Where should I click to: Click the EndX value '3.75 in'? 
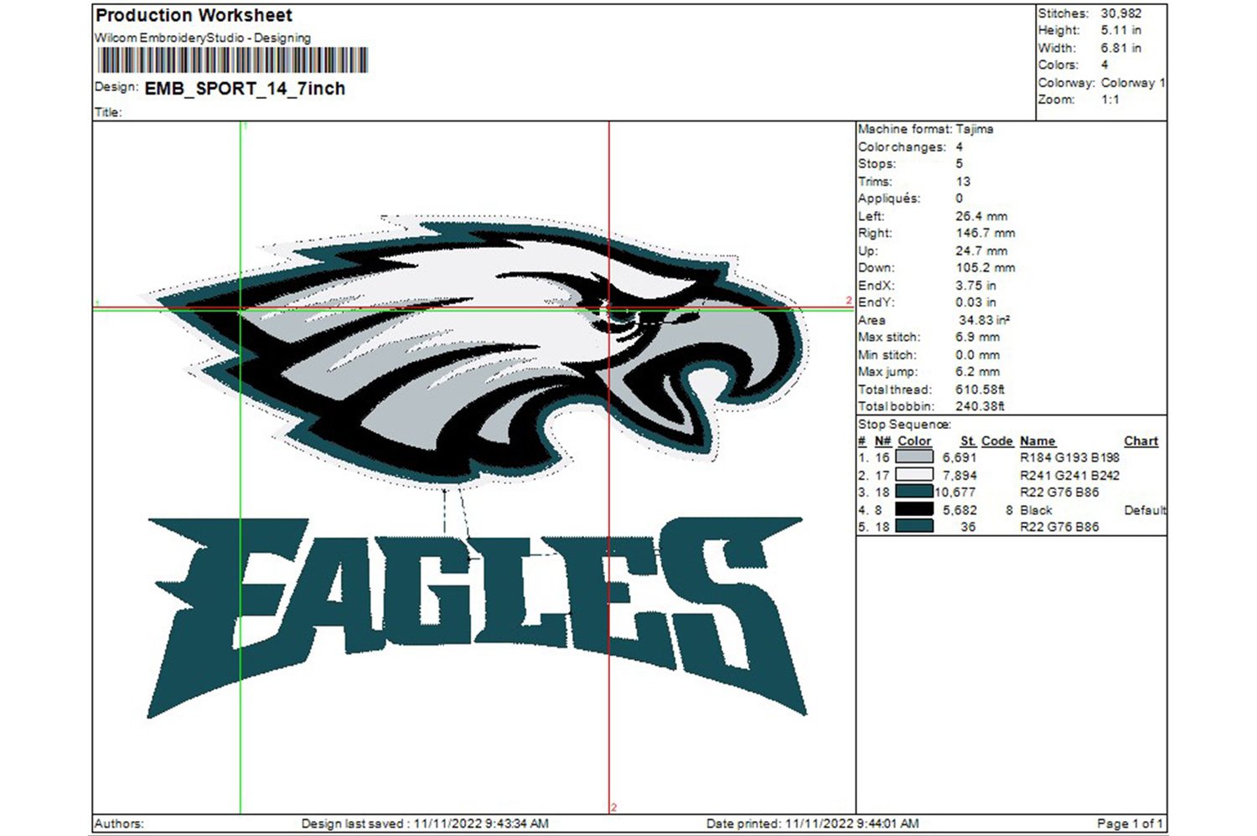point(975,285)
